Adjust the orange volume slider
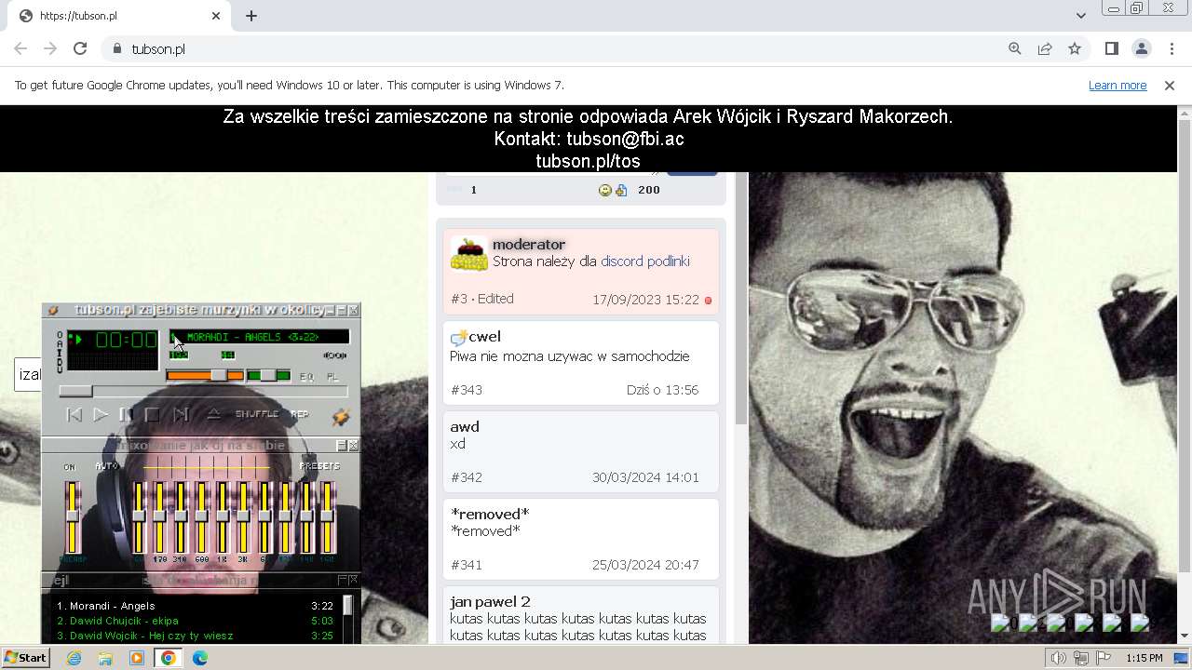The height and width of the screenshot is (670, 1192). (x=205, y=375)
